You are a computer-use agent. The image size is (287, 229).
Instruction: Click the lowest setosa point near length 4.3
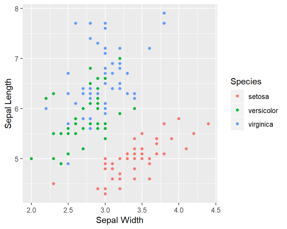pyautogui.click(x=105, y=194)
